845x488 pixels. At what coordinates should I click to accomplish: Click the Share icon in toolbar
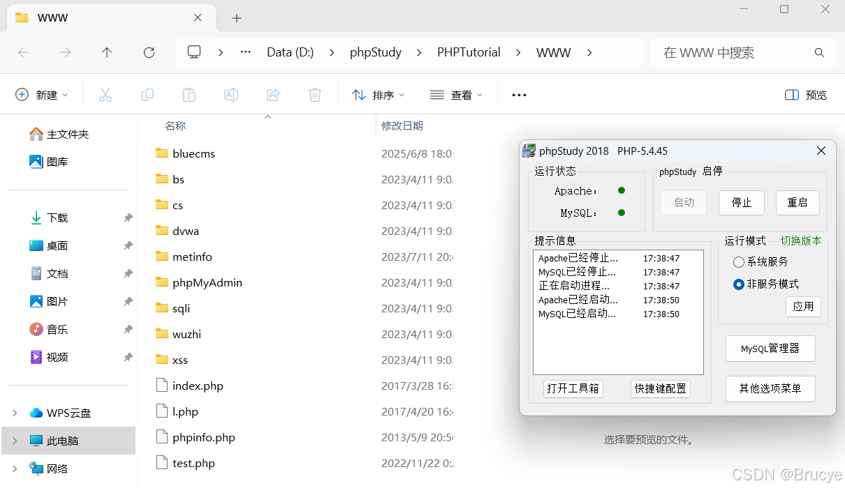click(x=273, y=95)
